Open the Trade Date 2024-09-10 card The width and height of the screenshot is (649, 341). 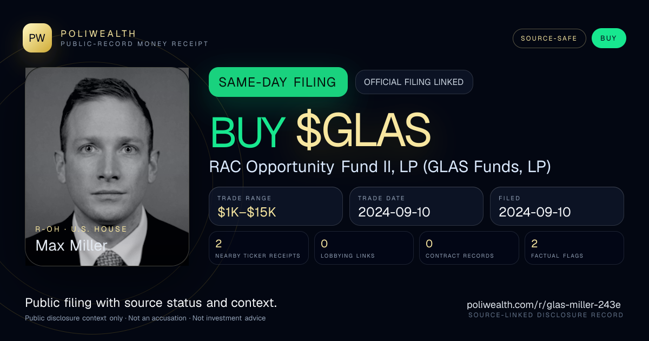click(x=416, y=206)
